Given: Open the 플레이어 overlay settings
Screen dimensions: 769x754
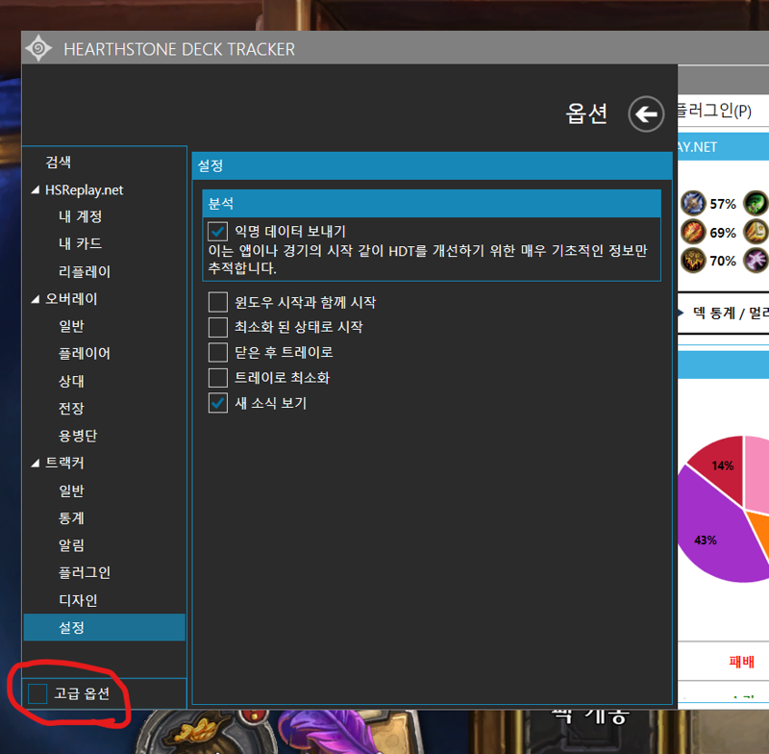Looking at the screenshot, I should [85, 353].
